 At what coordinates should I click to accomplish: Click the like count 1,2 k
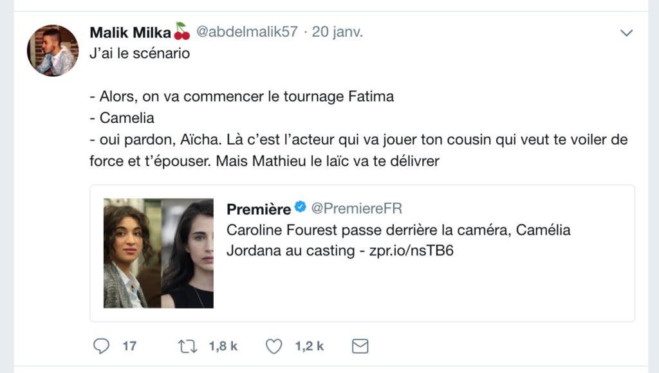309,347
